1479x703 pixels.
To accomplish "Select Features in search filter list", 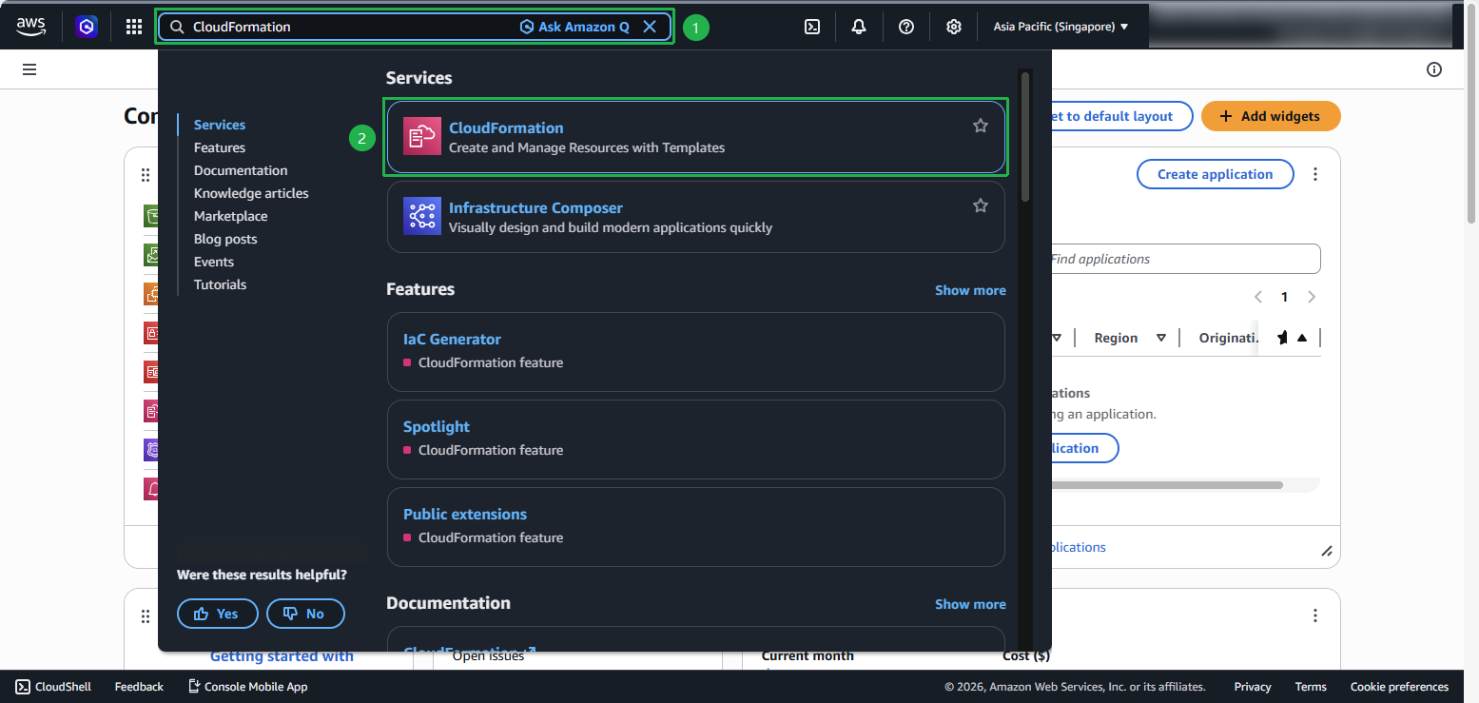I will [220, 147].
